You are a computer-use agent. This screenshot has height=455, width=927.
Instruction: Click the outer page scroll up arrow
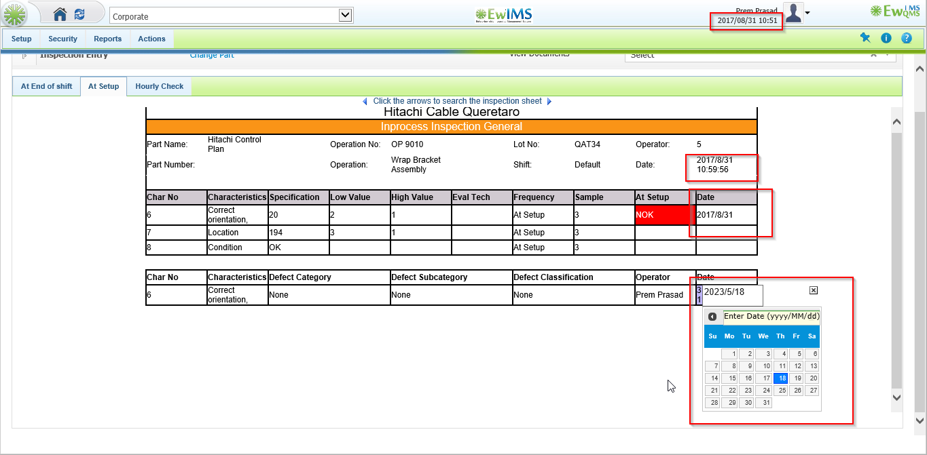[x=920, y=69]
